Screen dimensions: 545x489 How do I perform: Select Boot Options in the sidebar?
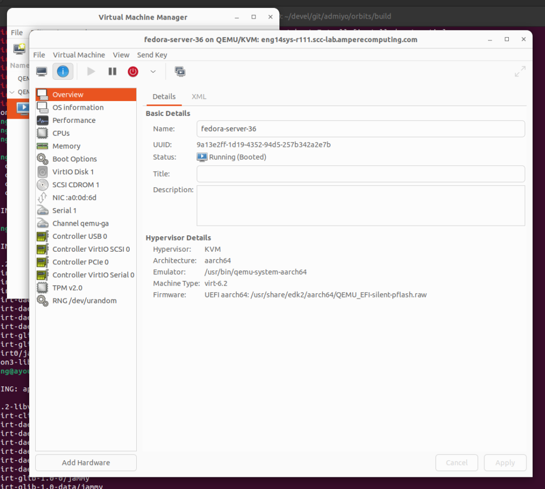pos(86,159)
